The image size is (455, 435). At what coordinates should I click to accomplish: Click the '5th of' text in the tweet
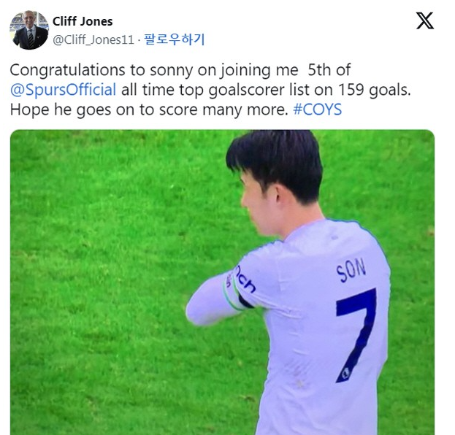(x=329, y=70)
